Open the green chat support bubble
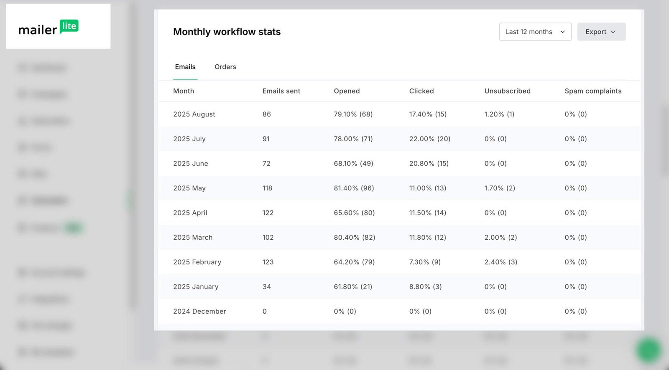 pyautogui.click(x=649, y=350)
